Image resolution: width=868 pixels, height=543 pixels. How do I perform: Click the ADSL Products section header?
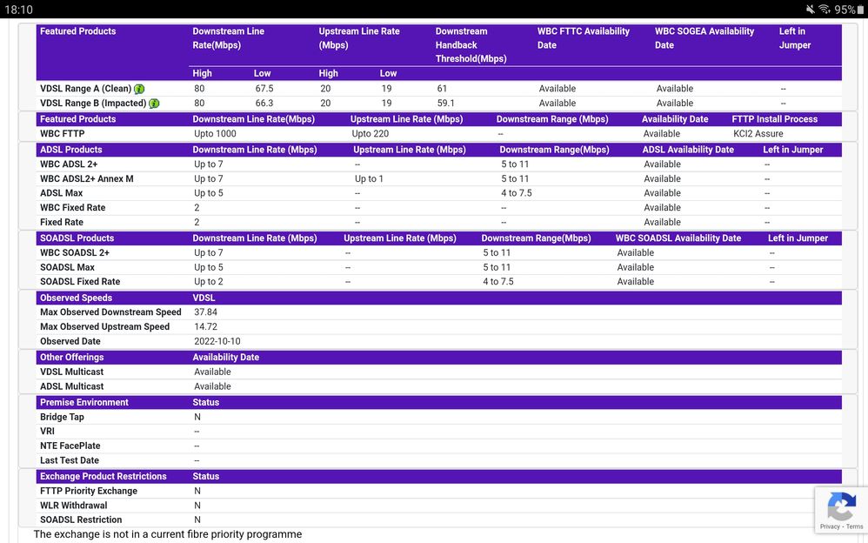point(71,150)
